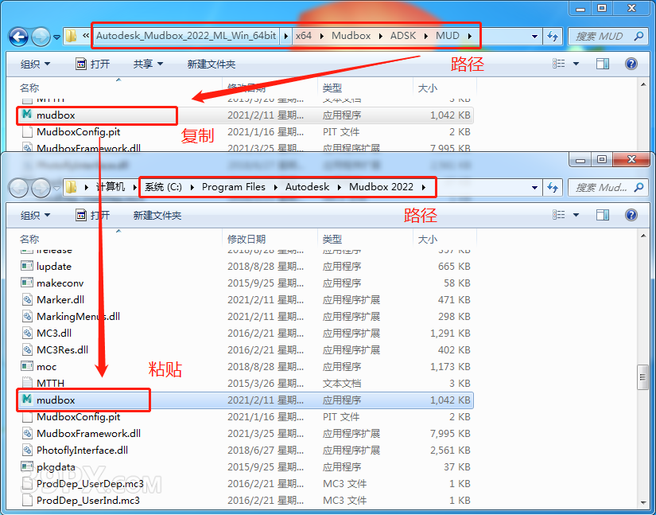
Task: Click the pkgdata file icon
Action: click(27, 466)
